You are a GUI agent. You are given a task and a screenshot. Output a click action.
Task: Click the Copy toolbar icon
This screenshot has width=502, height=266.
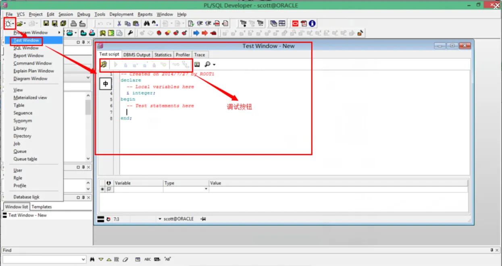127,23
